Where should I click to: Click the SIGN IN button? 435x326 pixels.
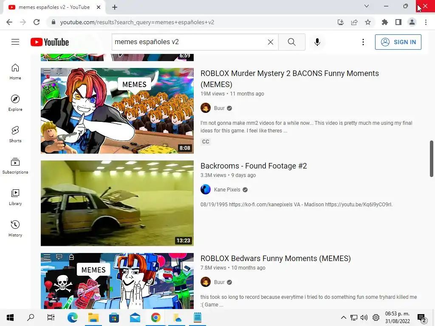tap(398, 42)
